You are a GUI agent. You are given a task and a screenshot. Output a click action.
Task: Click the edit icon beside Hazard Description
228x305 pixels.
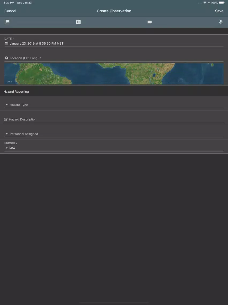coord(6,119)
